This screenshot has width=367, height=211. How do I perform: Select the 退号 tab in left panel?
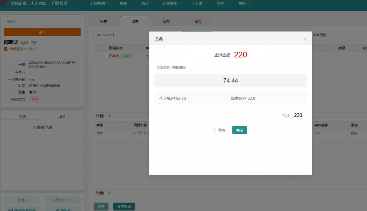(x=62, y=116)
